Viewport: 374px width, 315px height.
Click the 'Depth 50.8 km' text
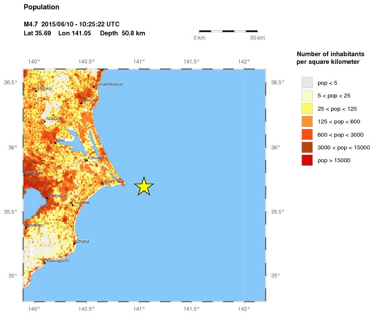[x=123, y=33]
